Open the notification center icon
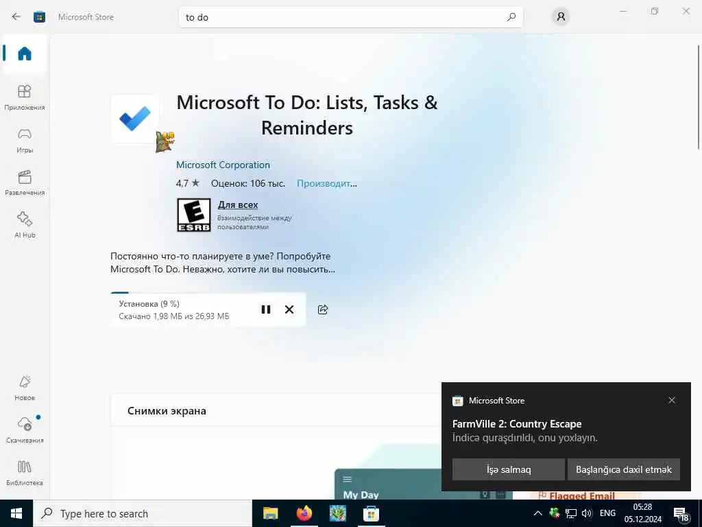 pyautogui.click(x=681, y=515)
